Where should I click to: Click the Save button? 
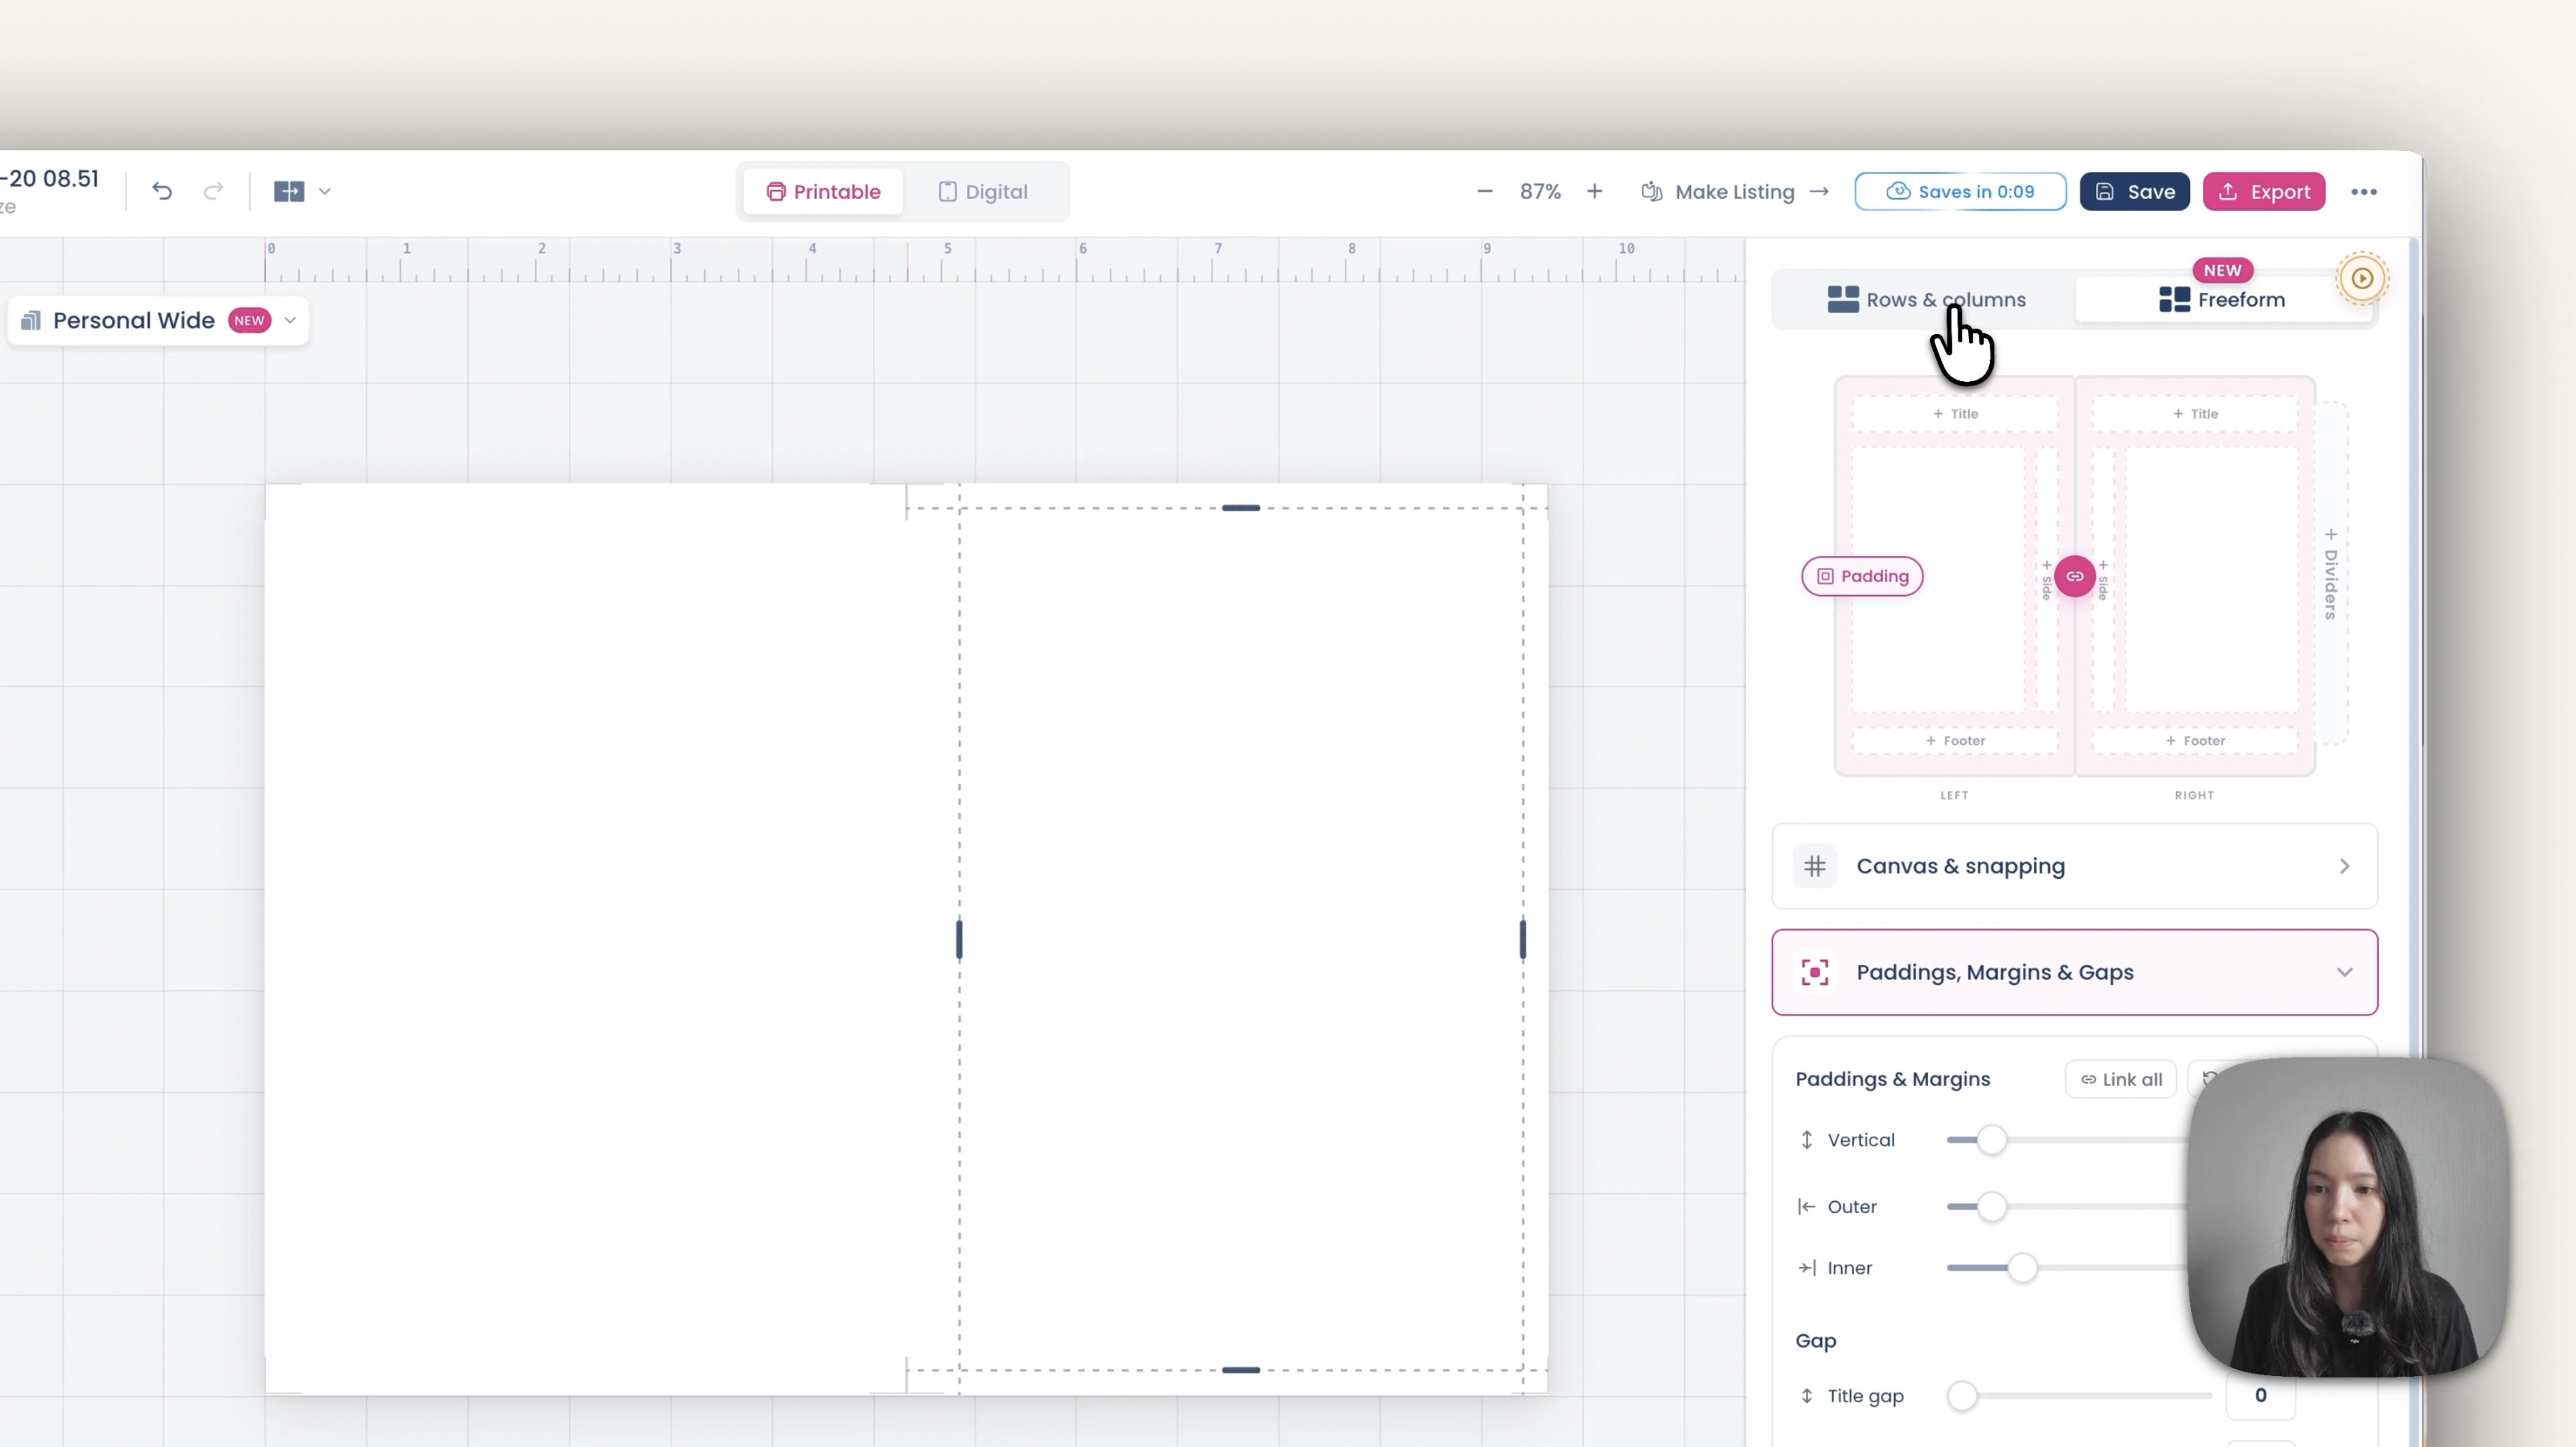click(2134, 192)
